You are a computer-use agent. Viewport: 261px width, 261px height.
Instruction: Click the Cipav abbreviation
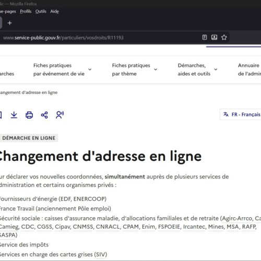[x=63, y=227]
